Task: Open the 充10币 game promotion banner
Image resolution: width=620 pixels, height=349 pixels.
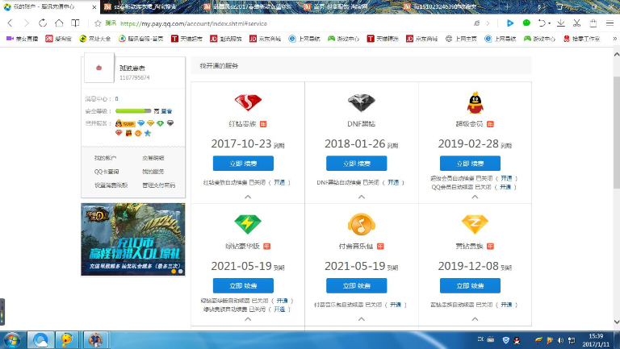Action: (133, 239)
